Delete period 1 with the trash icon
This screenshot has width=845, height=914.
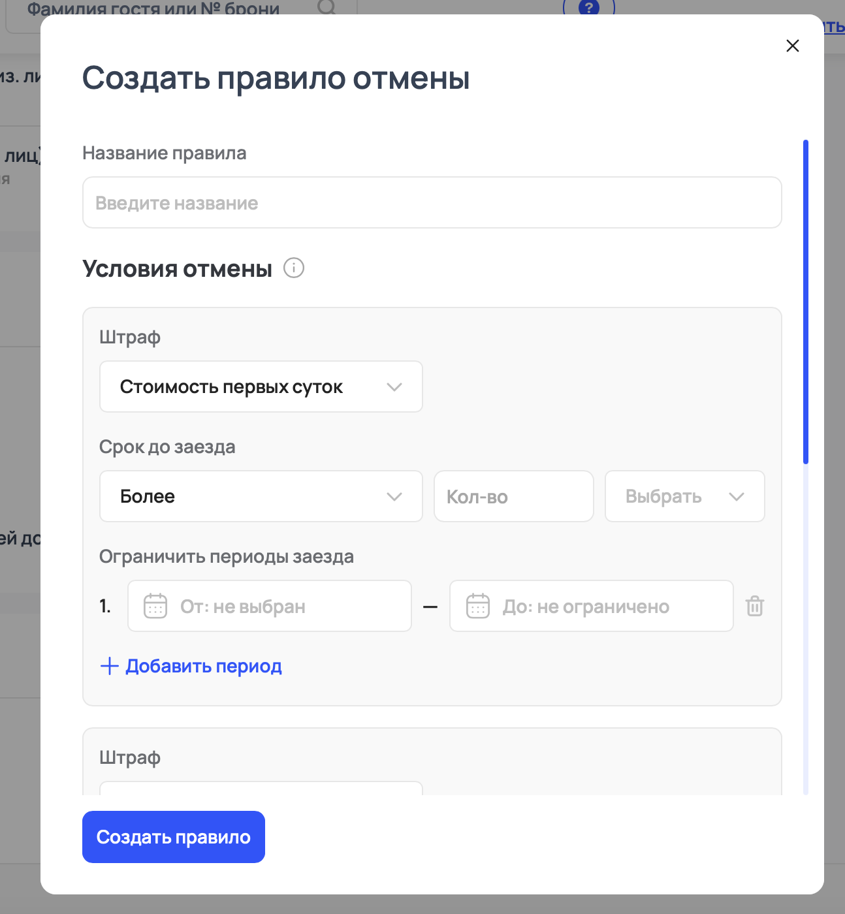(x=755, y=606)
